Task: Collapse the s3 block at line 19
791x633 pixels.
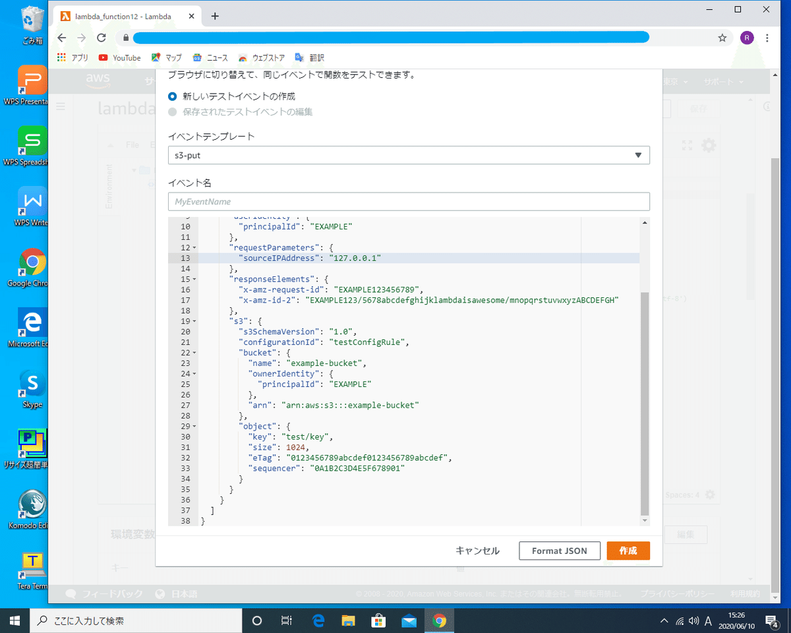Action: [194, 322]
